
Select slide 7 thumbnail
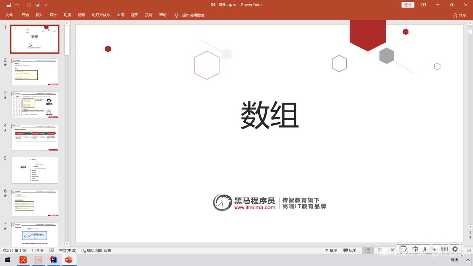click(x=35, y=234)
